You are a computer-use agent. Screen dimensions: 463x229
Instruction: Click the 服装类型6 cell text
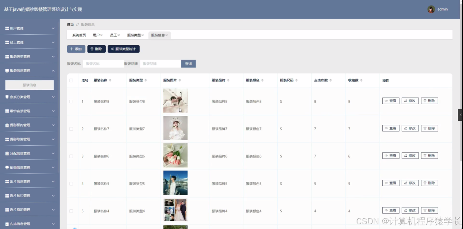(137, 156)
